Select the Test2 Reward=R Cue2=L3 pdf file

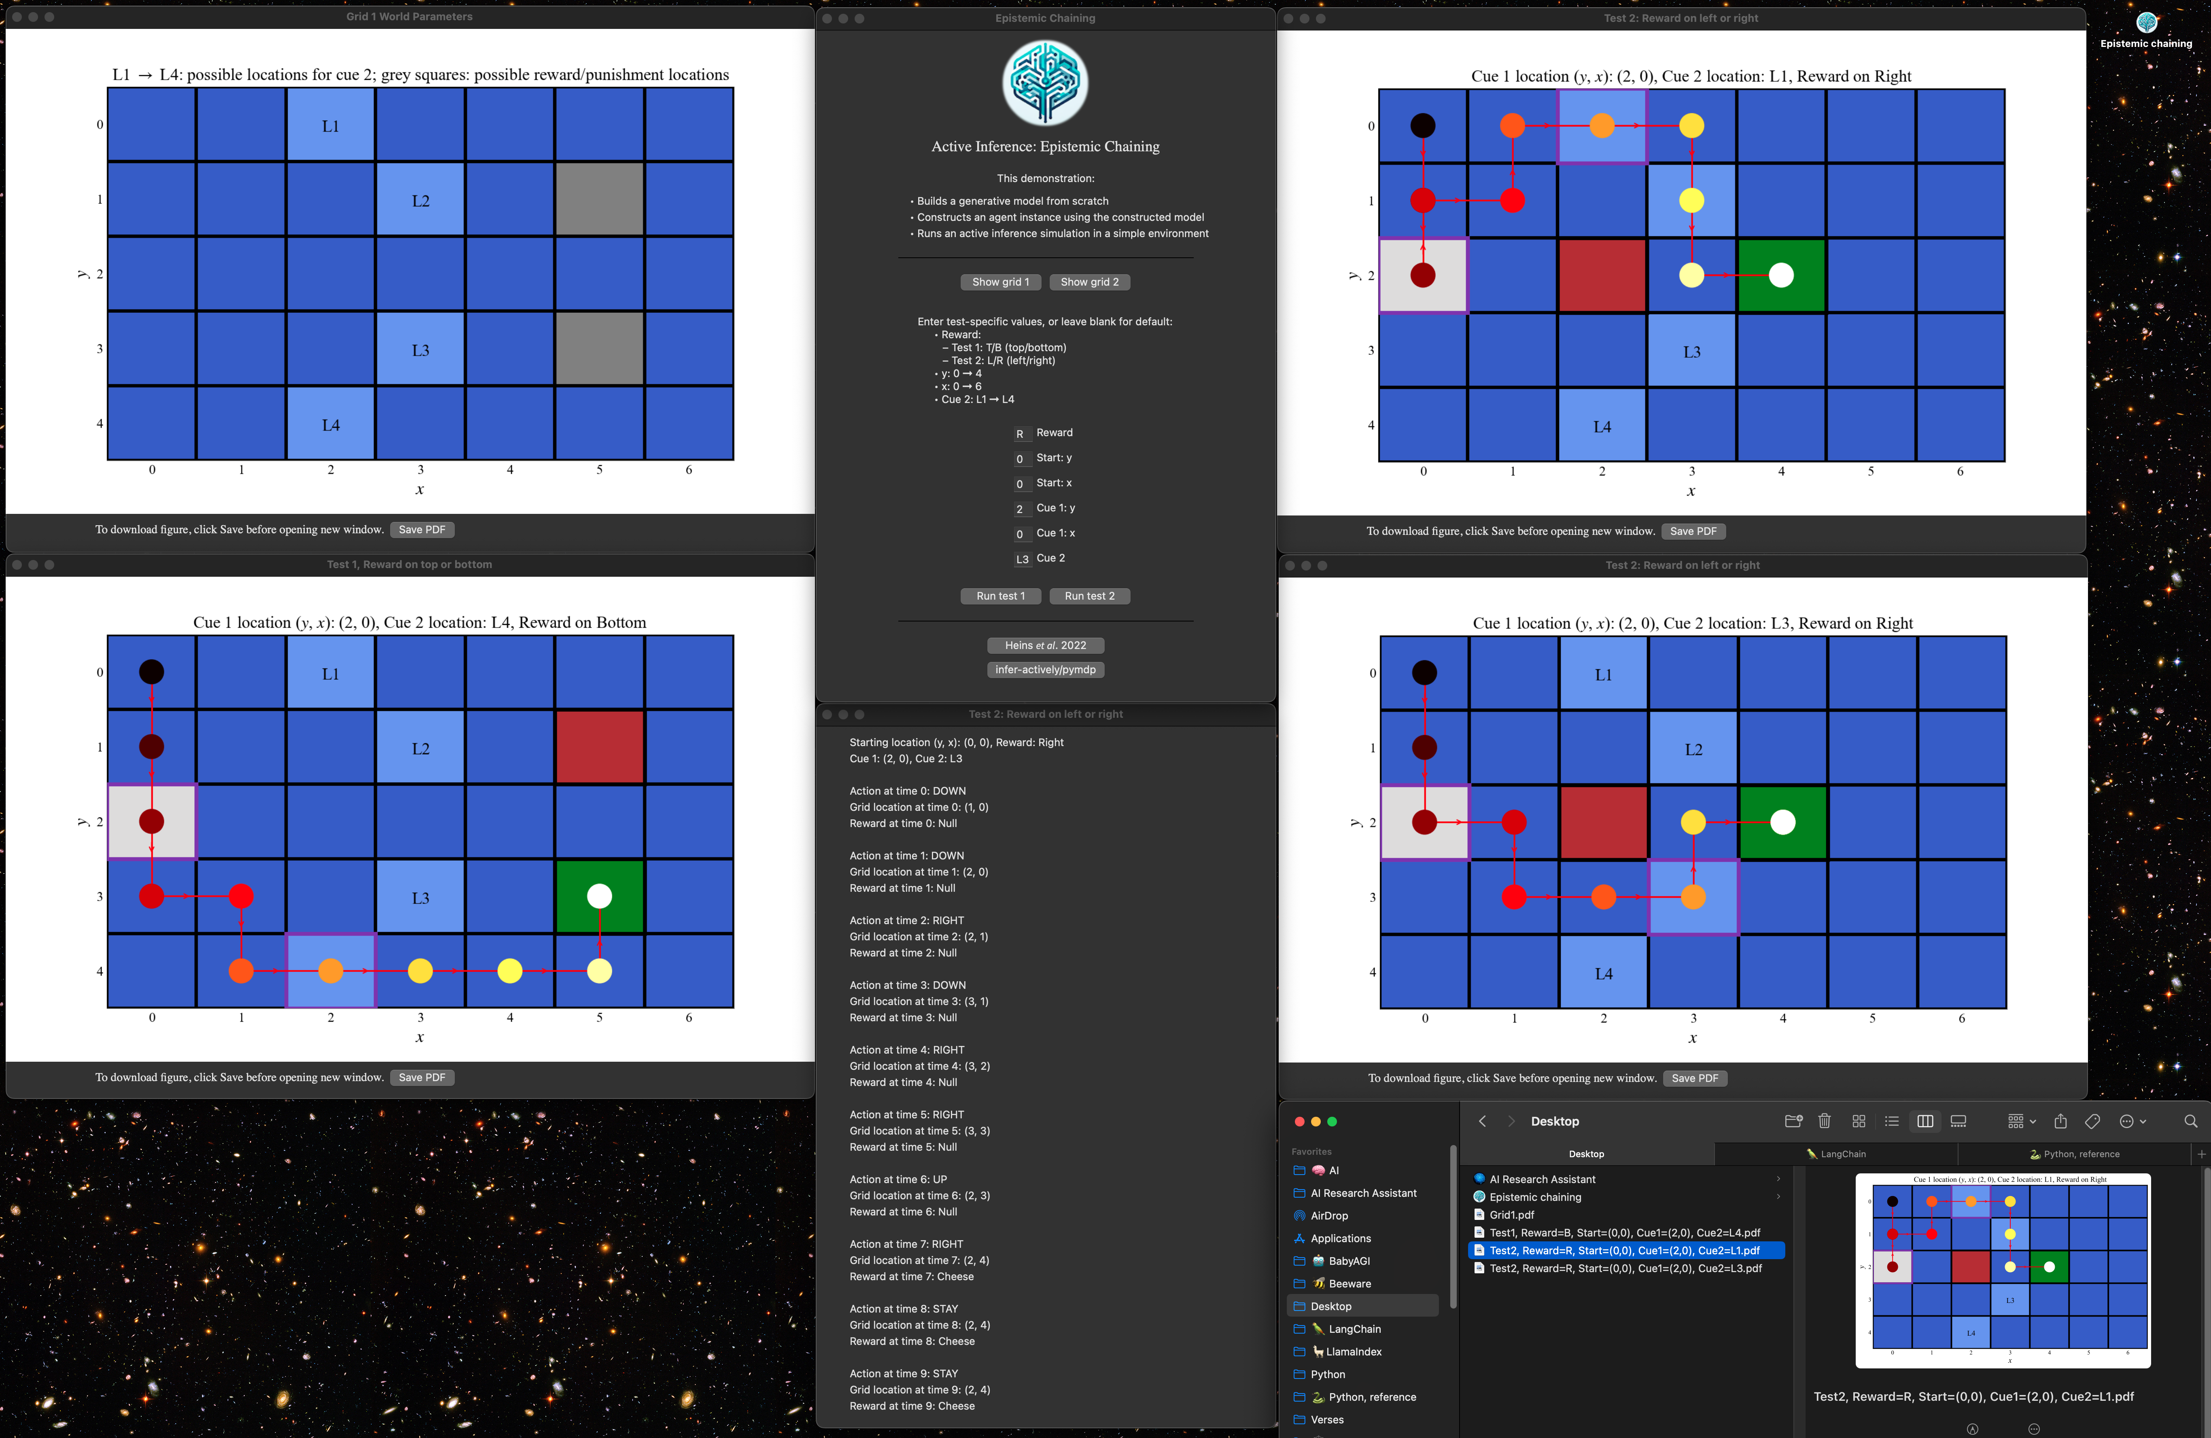[x=1626, y=1268]
